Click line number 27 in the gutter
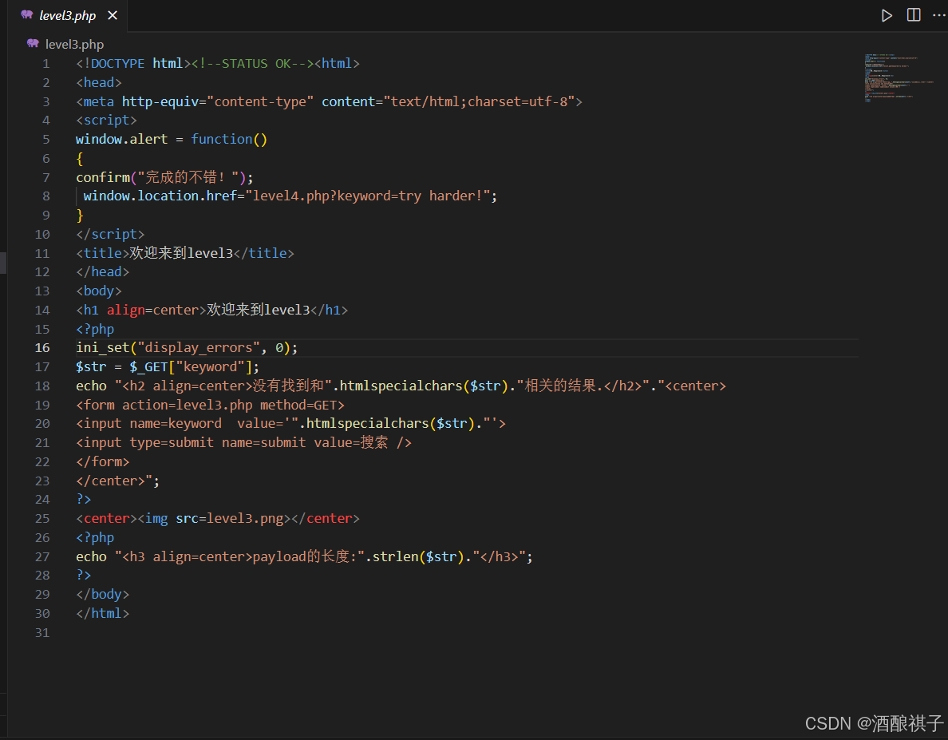The width and height of the screenshot is (948, 740). (x=42, y=557)
